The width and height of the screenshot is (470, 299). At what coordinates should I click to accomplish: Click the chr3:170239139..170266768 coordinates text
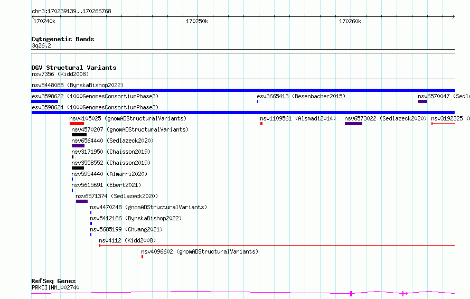point(71,11)
